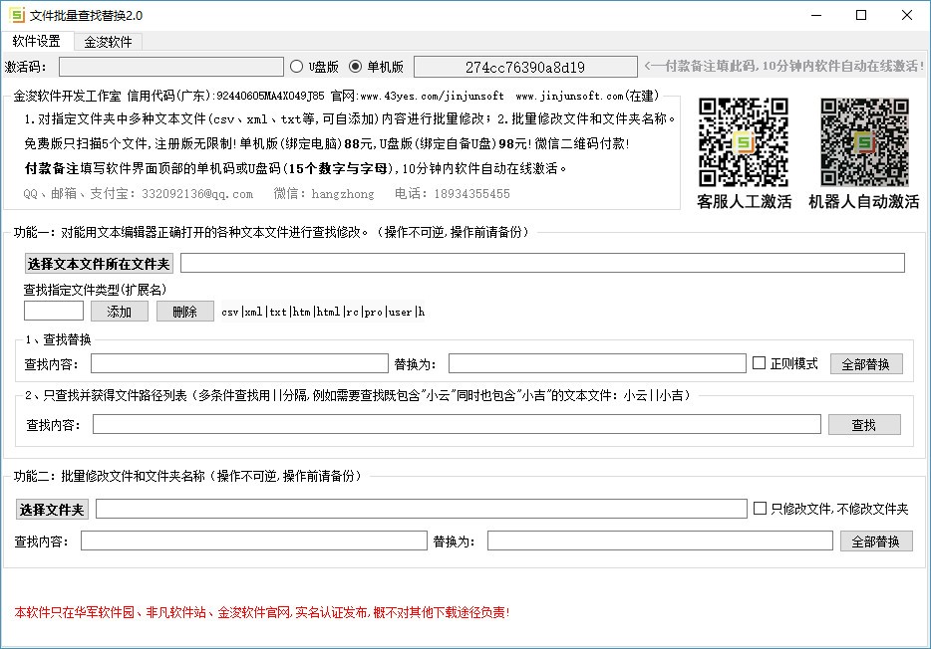Click the 机器人自动激活 QR code
The image size is (931, 649).
click(x=864, y=142)
